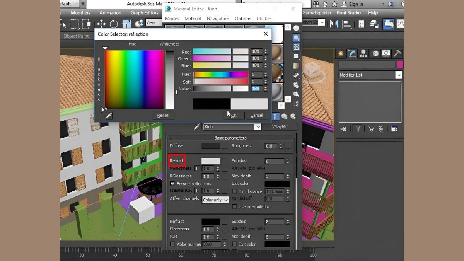Click Make Unique icon under modifier stack

coord(372,129)
